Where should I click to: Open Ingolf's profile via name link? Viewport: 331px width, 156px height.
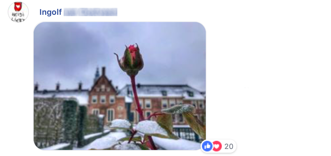(x=50, y=12)
